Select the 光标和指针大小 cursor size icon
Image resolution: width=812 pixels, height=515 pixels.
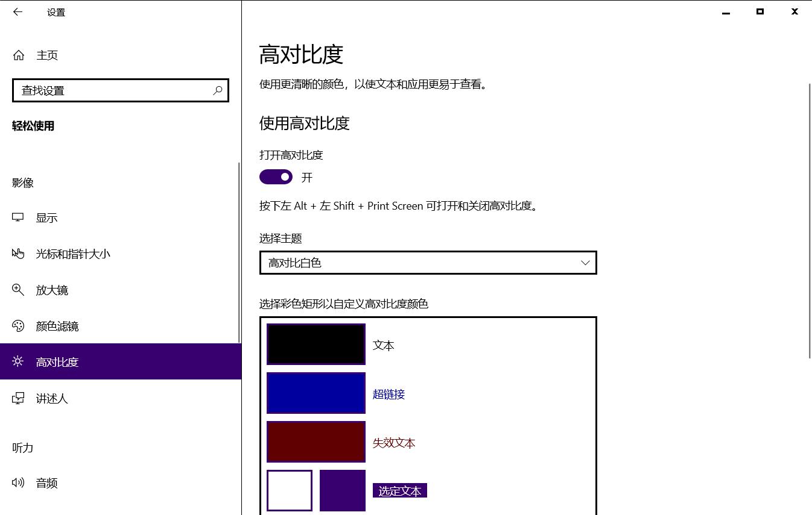click(x=18, y=254)
